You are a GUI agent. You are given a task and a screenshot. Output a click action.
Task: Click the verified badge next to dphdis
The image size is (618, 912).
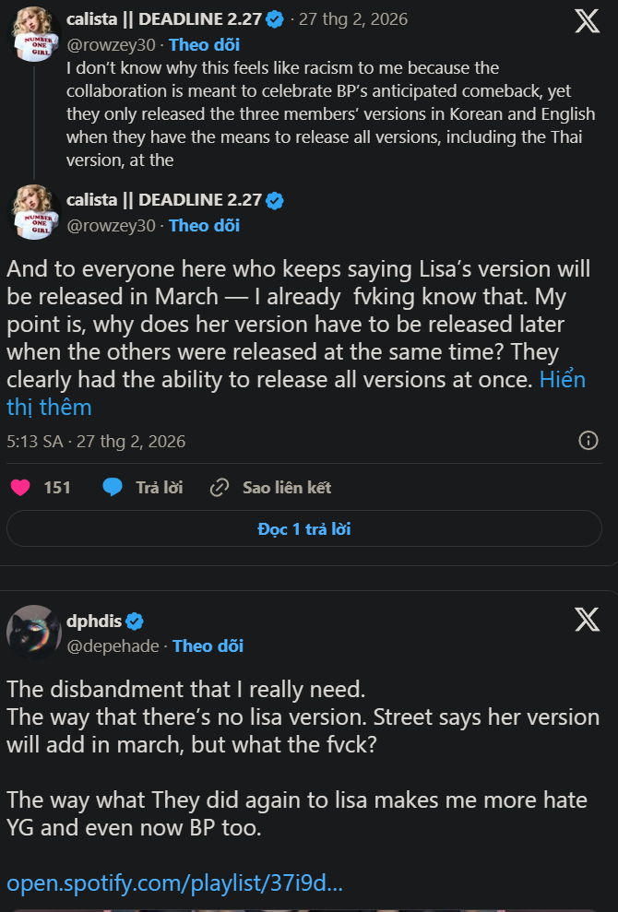[x=135, y=621]
